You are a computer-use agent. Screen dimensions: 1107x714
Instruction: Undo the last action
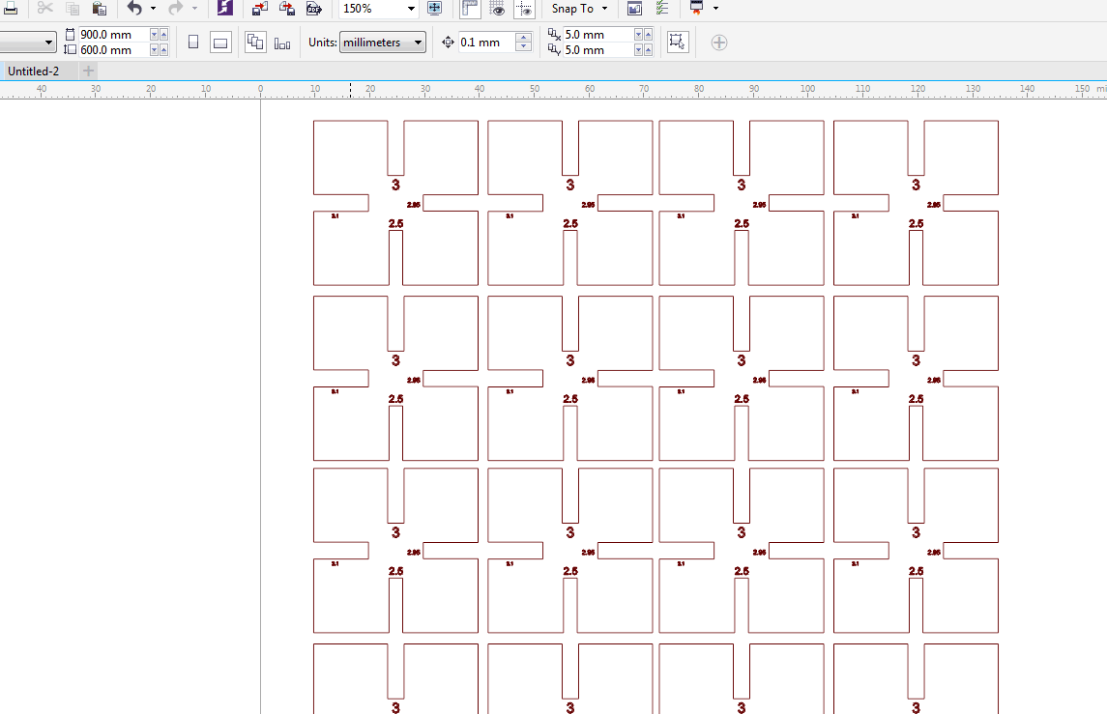coord(134,9)
